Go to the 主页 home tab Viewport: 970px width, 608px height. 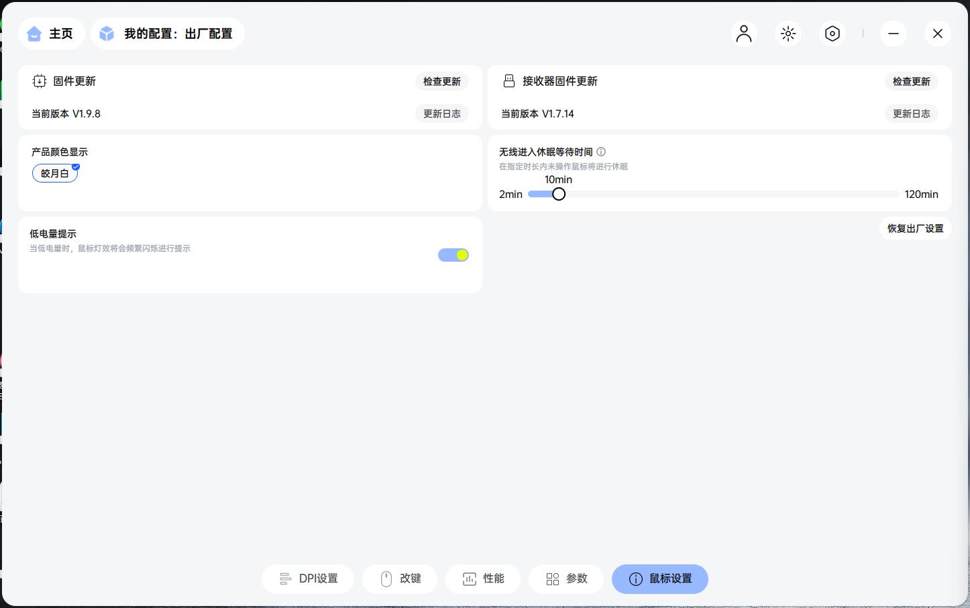click(51, 34)
